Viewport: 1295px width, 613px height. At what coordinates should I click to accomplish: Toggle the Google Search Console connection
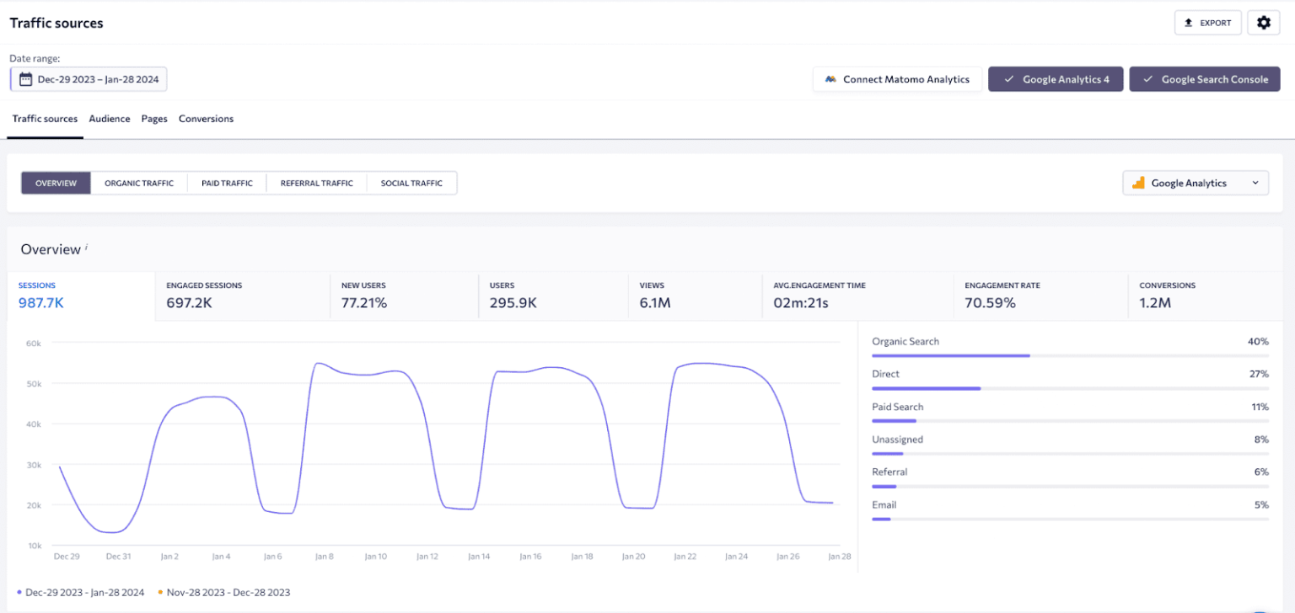pyautogui.click(x=1204, y=79)
